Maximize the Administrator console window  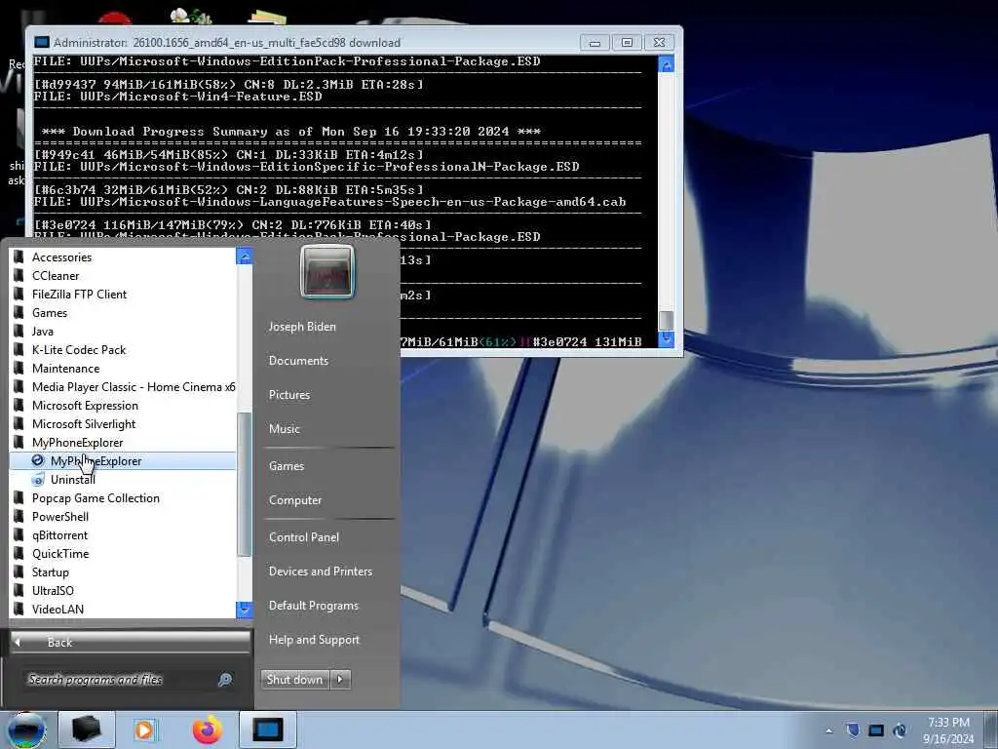tap(627, 43)
